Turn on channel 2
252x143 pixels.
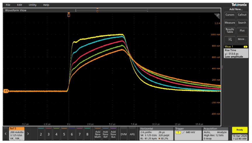click(x=41, y=134)
